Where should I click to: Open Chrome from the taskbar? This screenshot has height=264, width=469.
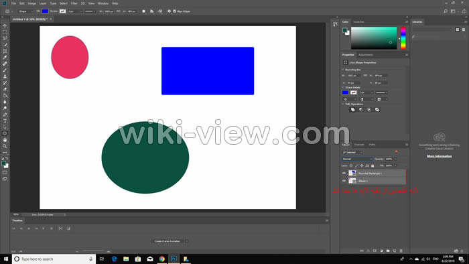point(162,259)
